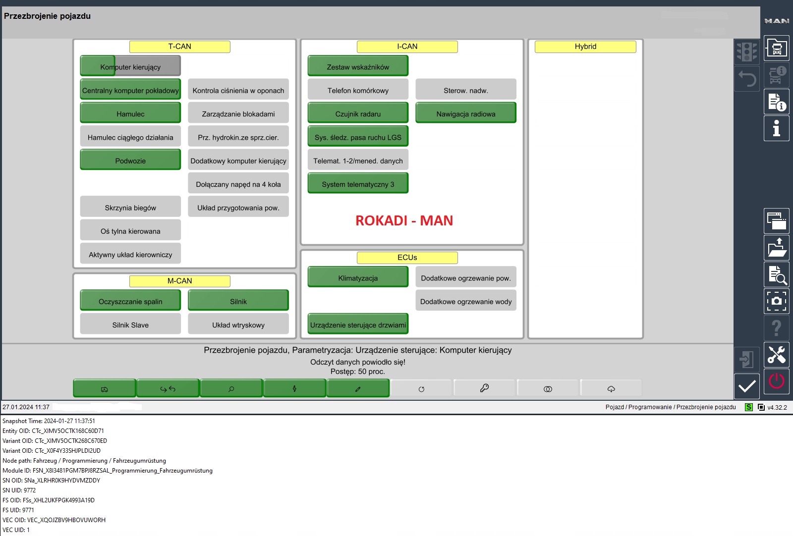Click the gray cloud upload step button
The width and height of the screenshot is (793, 536).
pyautogui.click(x=611, y=388)
